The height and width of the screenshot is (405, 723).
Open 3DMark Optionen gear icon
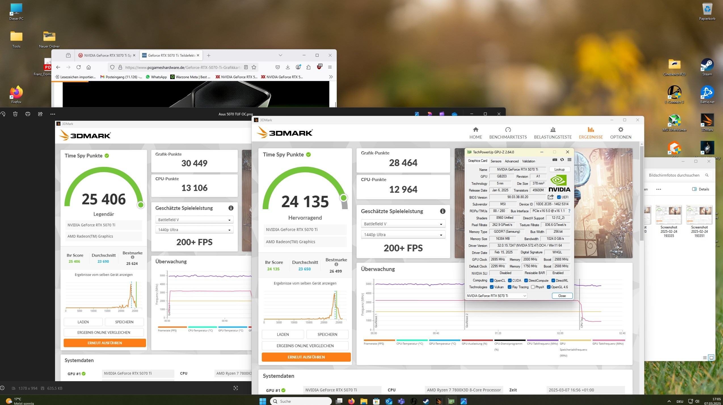[x=621, y=130]
